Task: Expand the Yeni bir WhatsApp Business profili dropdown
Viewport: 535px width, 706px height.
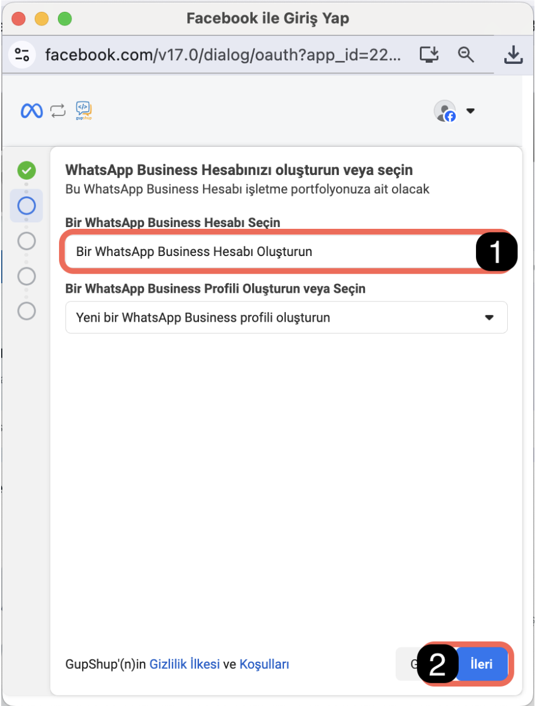Action: [x=286, y=318]
